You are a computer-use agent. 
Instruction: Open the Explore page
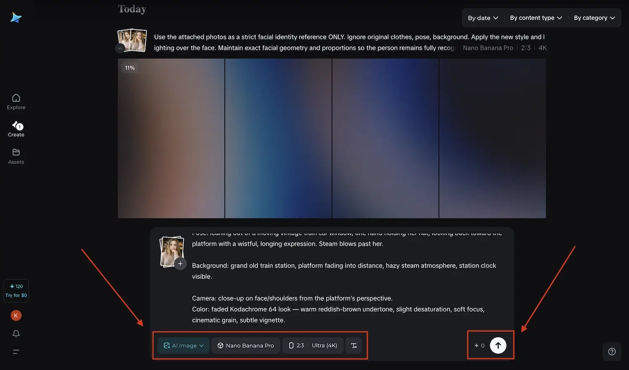click(x=16, y=102)
